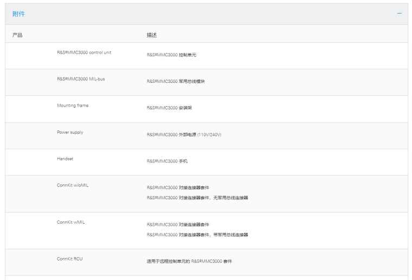Click the 附件 section title
This screenshot has width=412, height=280.
18,14
